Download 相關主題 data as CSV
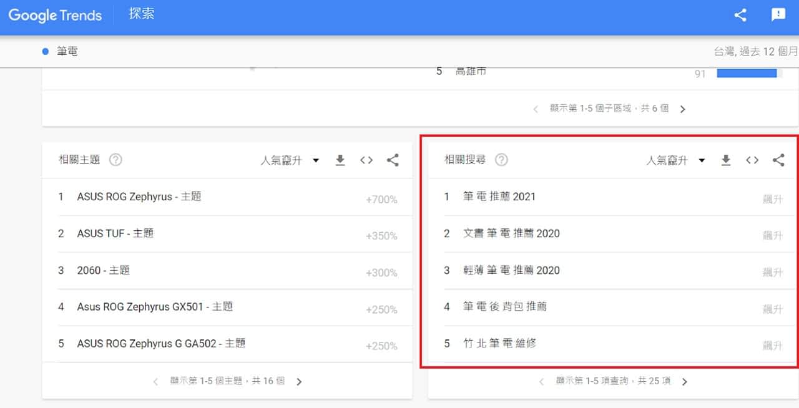The image size is (799, 408). (x=340, y=160)
